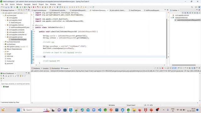The image size is (201, 113).
Task: Click the red Stop application toolbar icon
Action: coord(34,7)
